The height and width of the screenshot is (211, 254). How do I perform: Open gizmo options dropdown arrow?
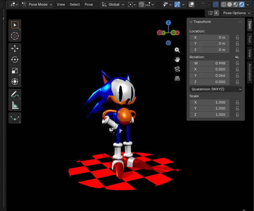tap(183, 4)
